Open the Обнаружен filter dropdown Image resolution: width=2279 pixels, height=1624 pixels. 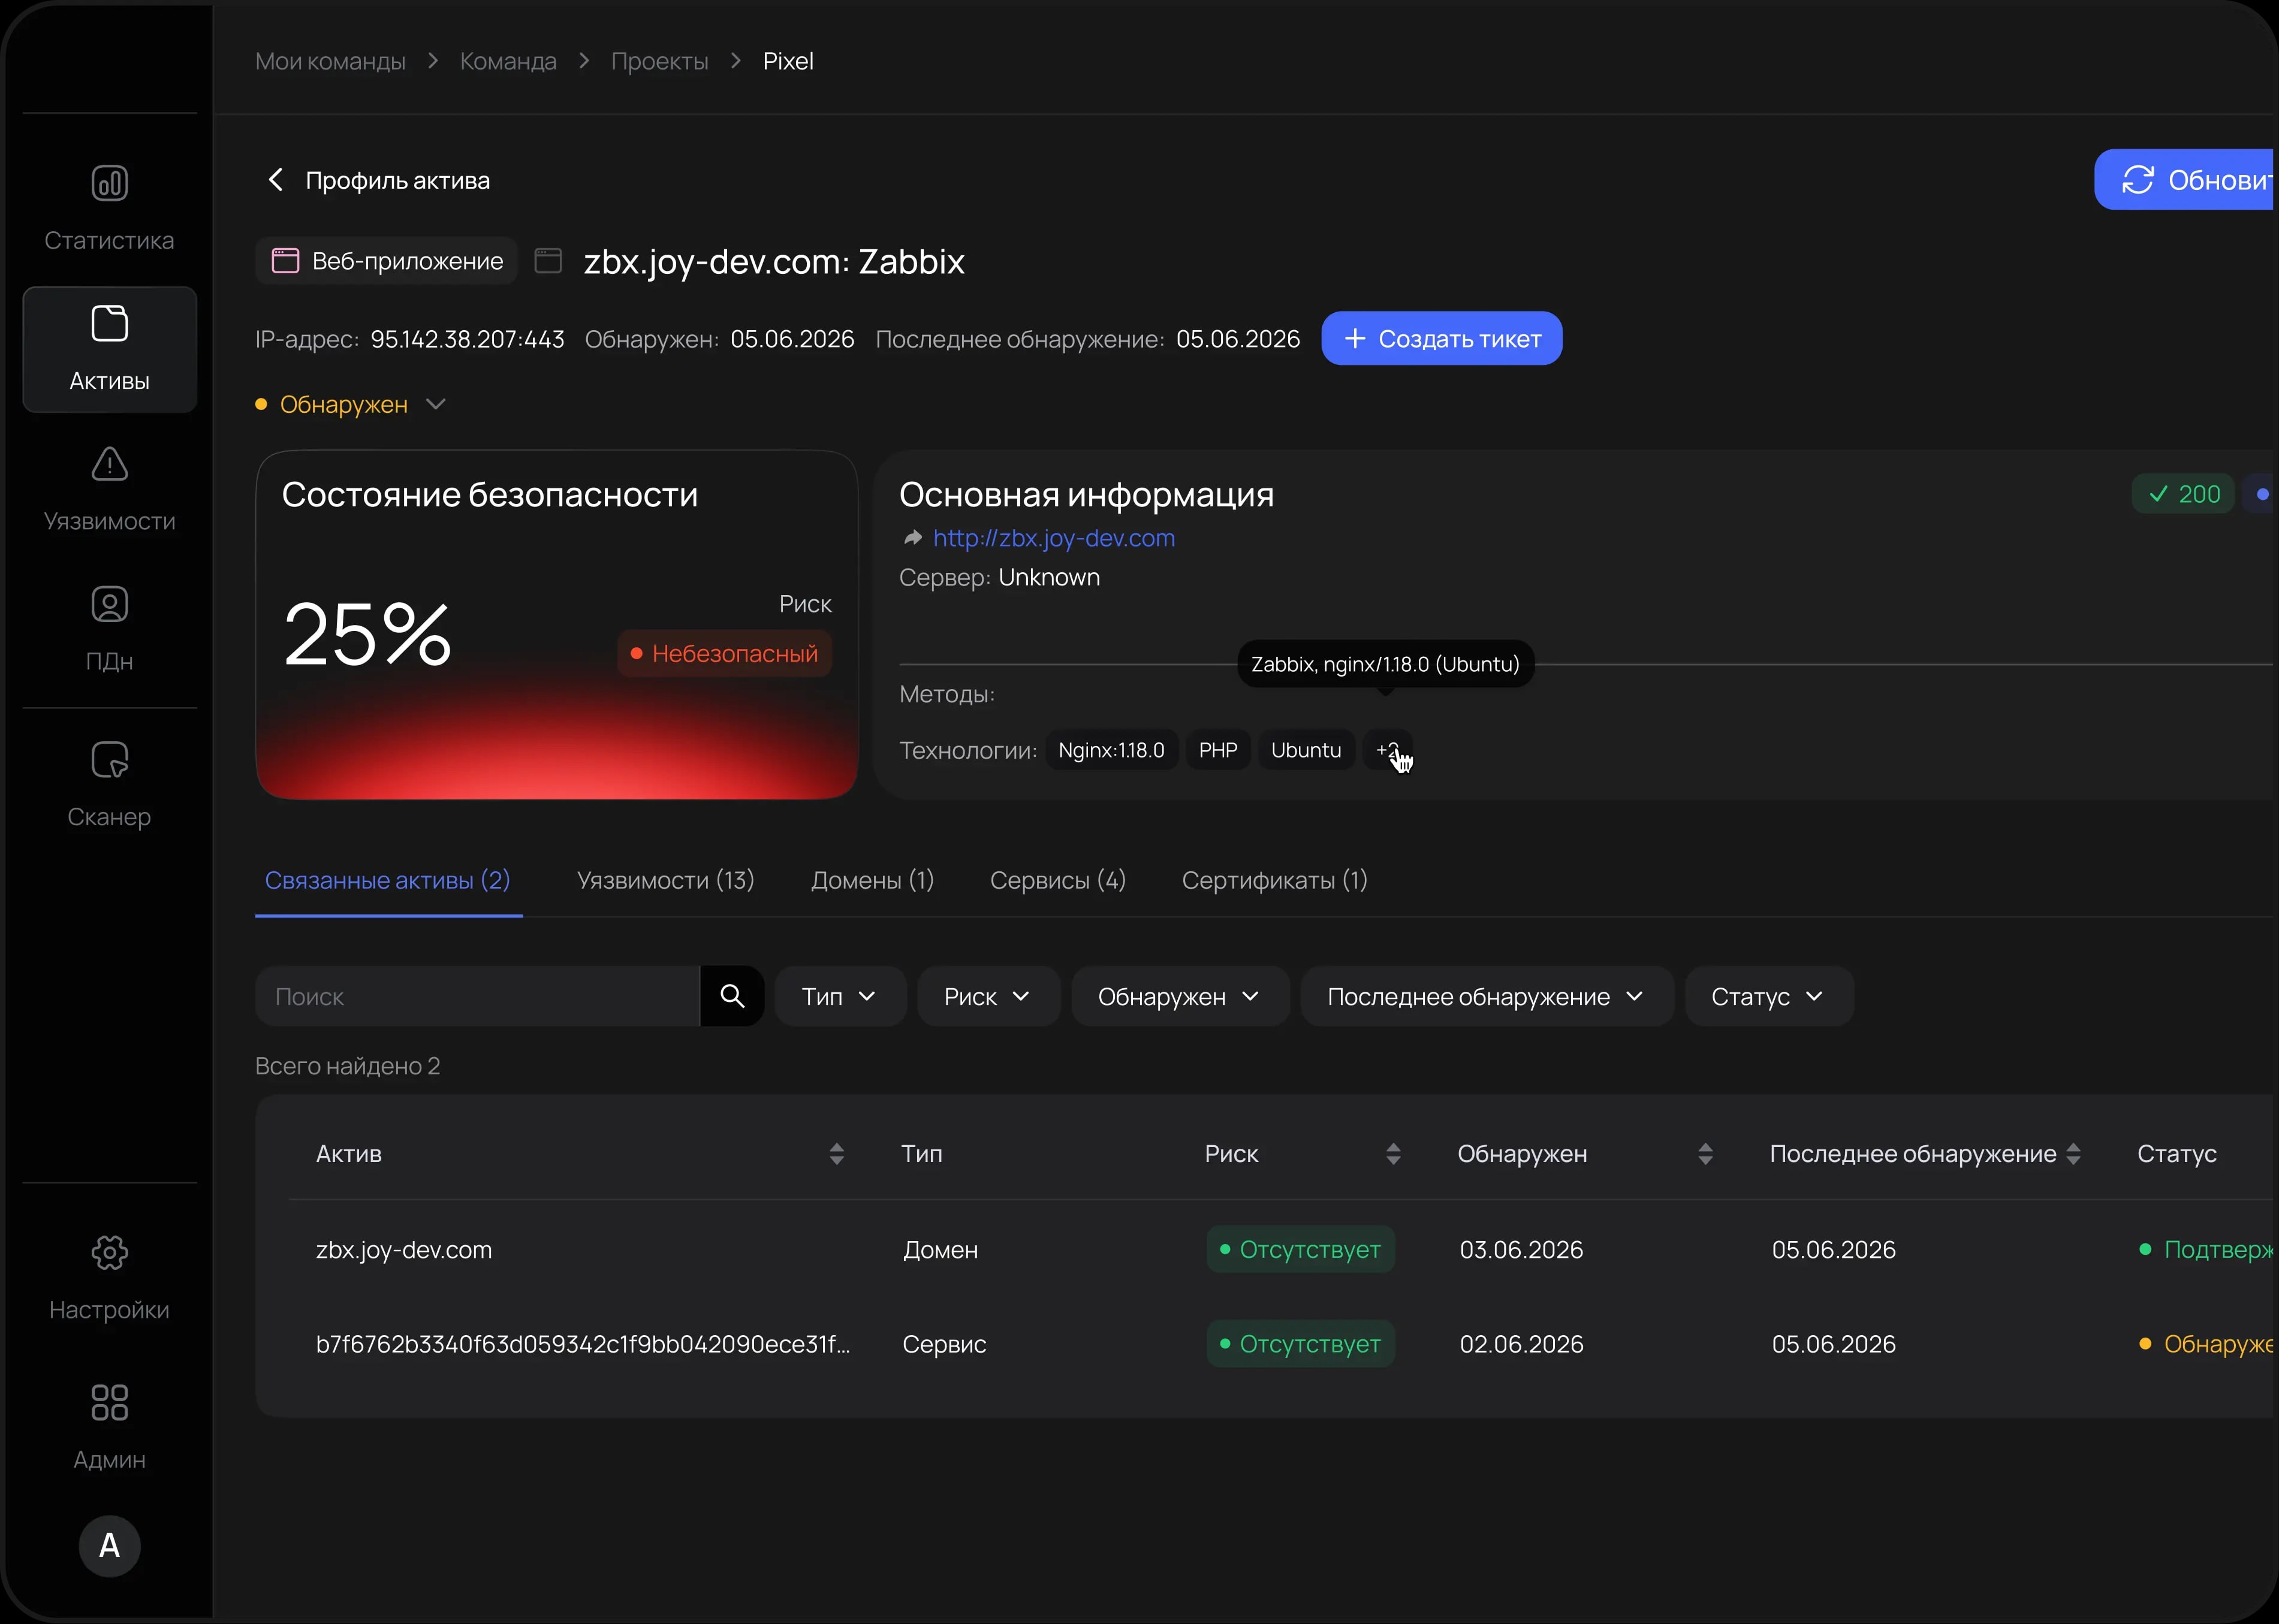click(x=1180, y=996)
